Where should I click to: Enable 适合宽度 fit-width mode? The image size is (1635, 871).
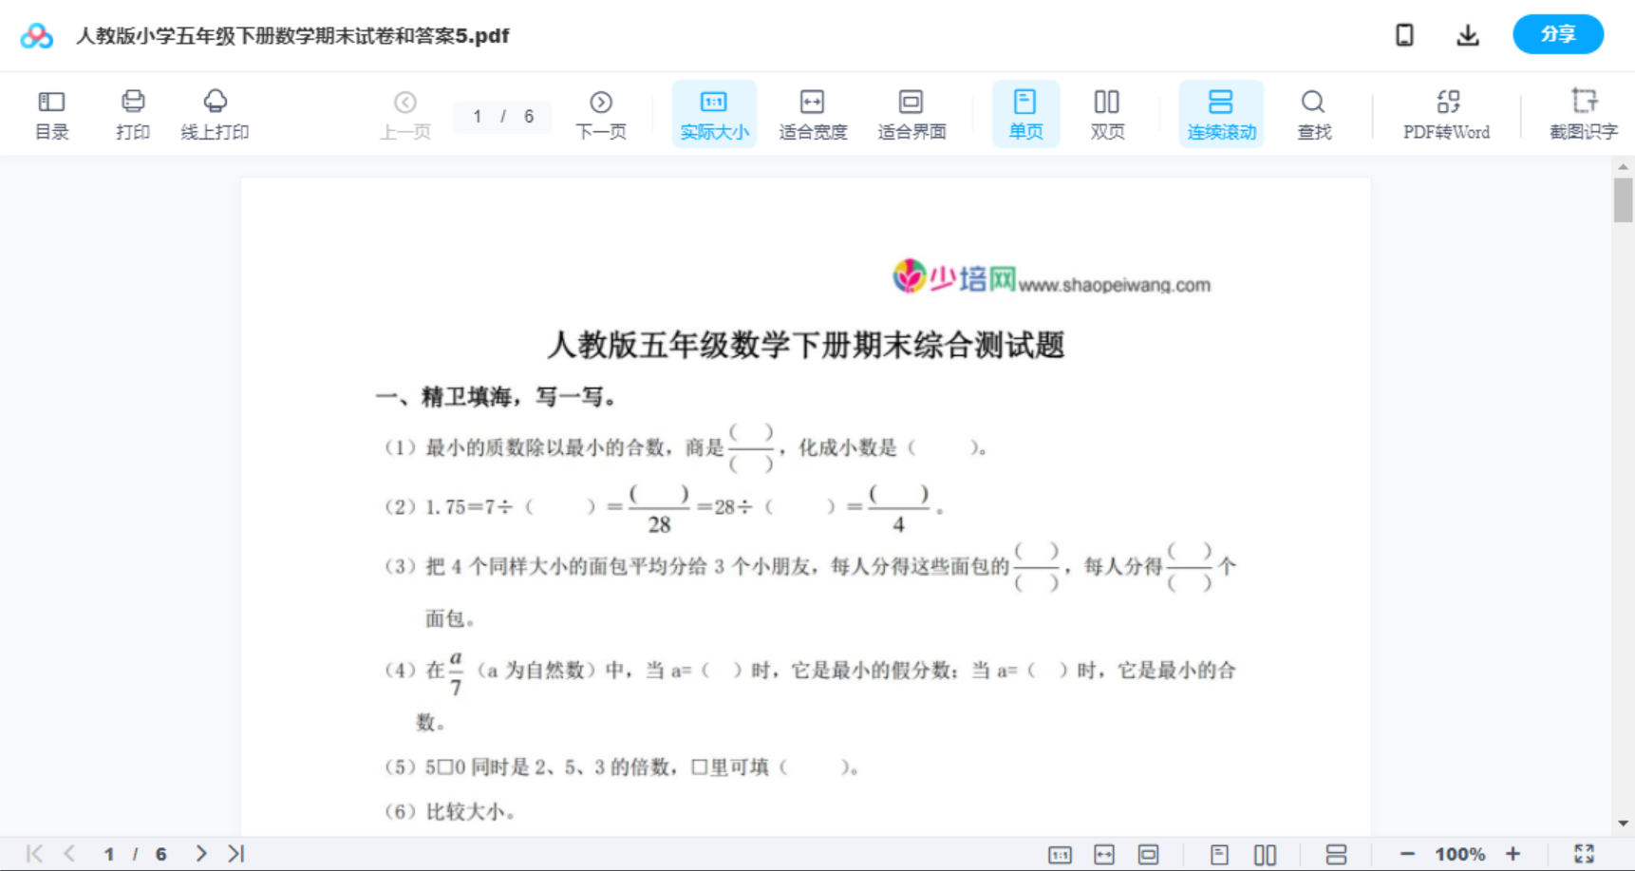813,113
